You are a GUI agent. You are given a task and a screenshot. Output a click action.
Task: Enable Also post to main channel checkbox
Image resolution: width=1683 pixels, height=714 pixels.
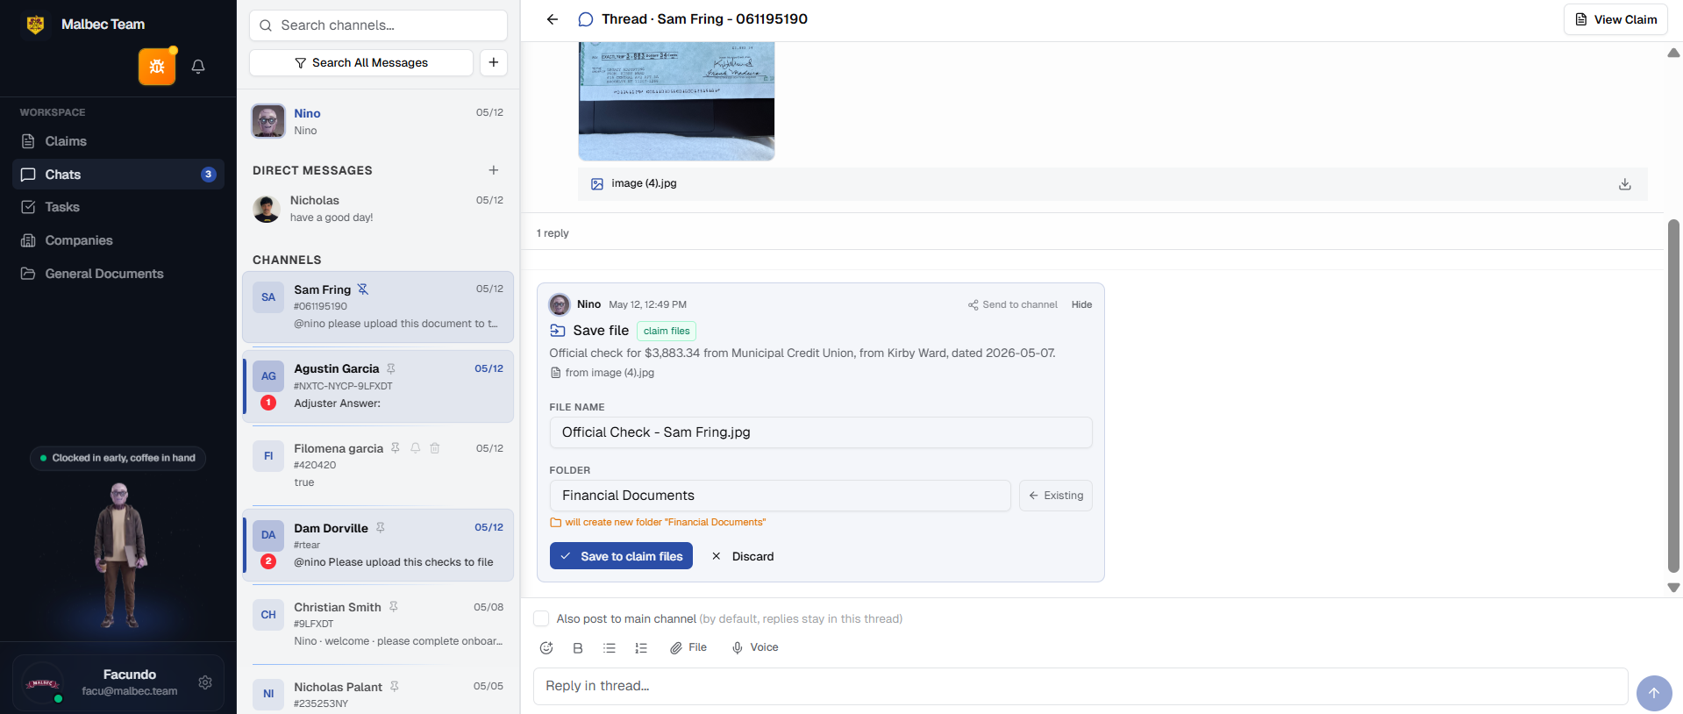click(541, 619)
